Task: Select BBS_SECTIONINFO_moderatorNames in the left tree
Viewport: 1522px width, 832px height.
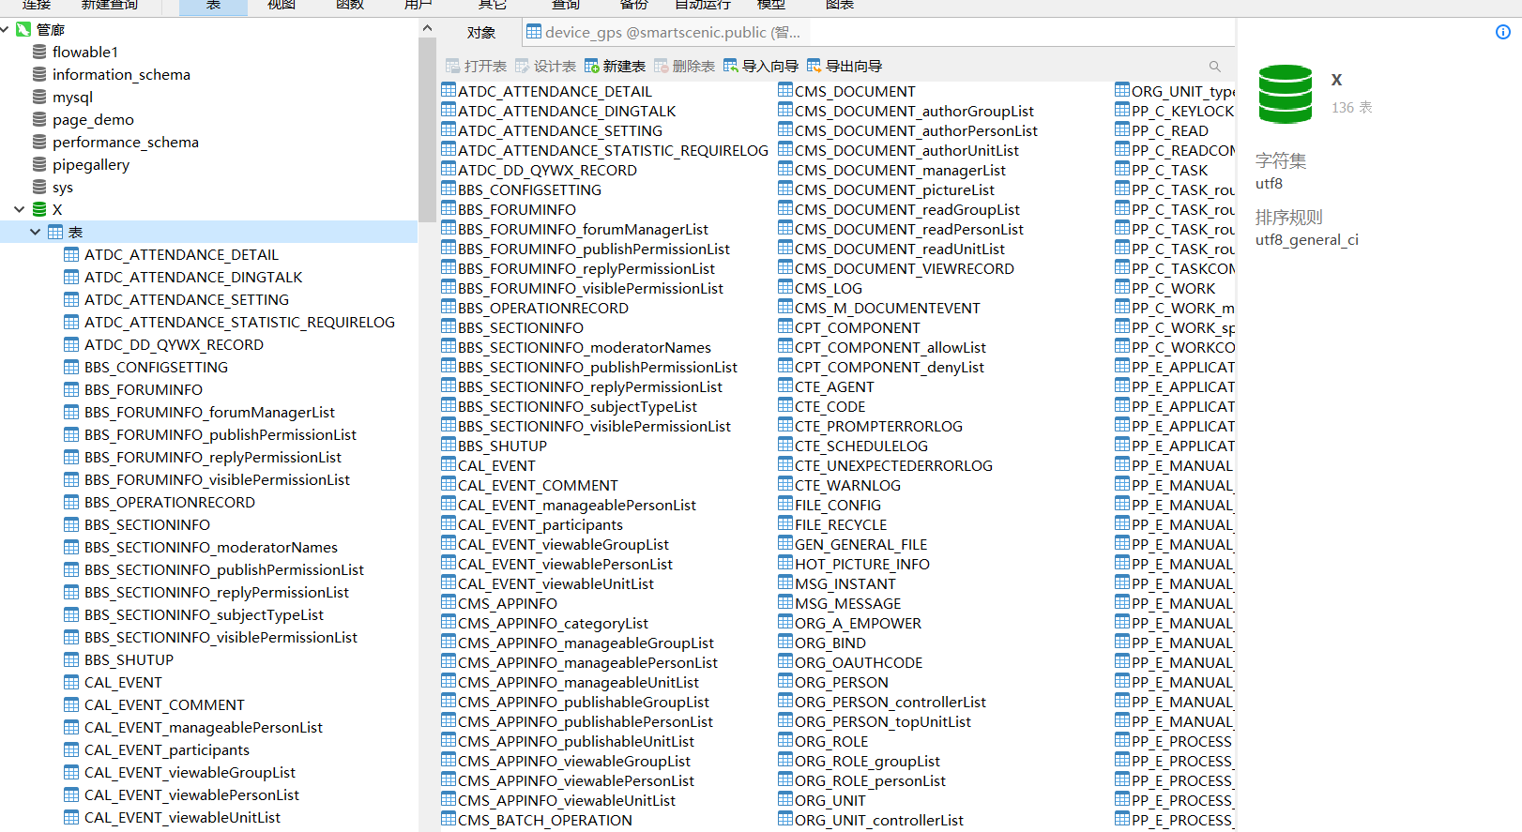Action: point(211,547)
